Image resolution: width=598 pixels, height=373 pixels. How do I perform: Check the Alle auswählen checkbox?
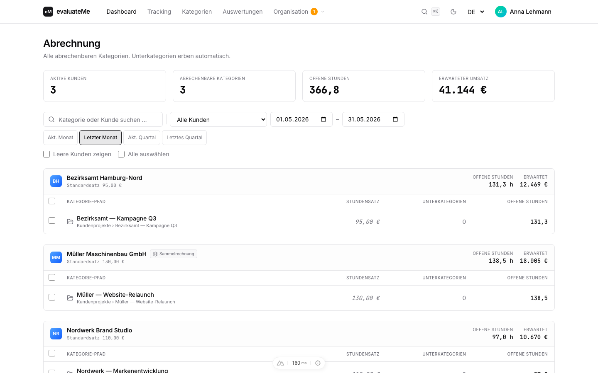click(x=121, y=154)
